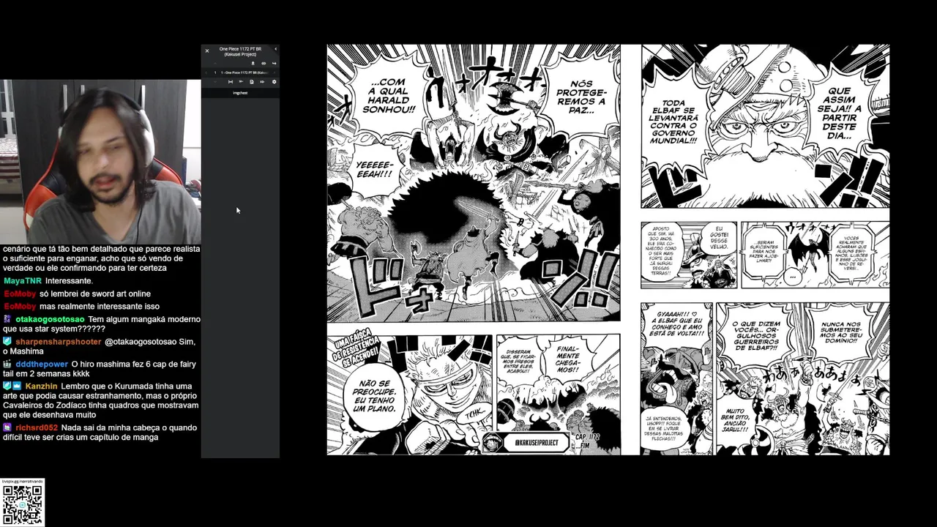Click dddthepower username in chat

coord(42,364)
